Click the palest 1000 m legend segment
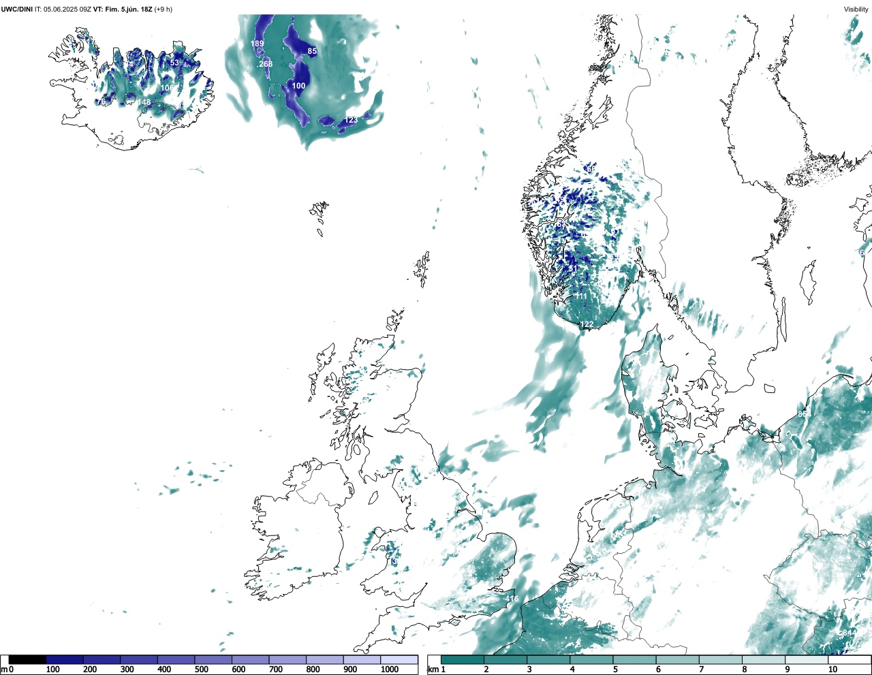Image resolution: width=872 pixels, height=675 pixels. (x=399, y=660)
